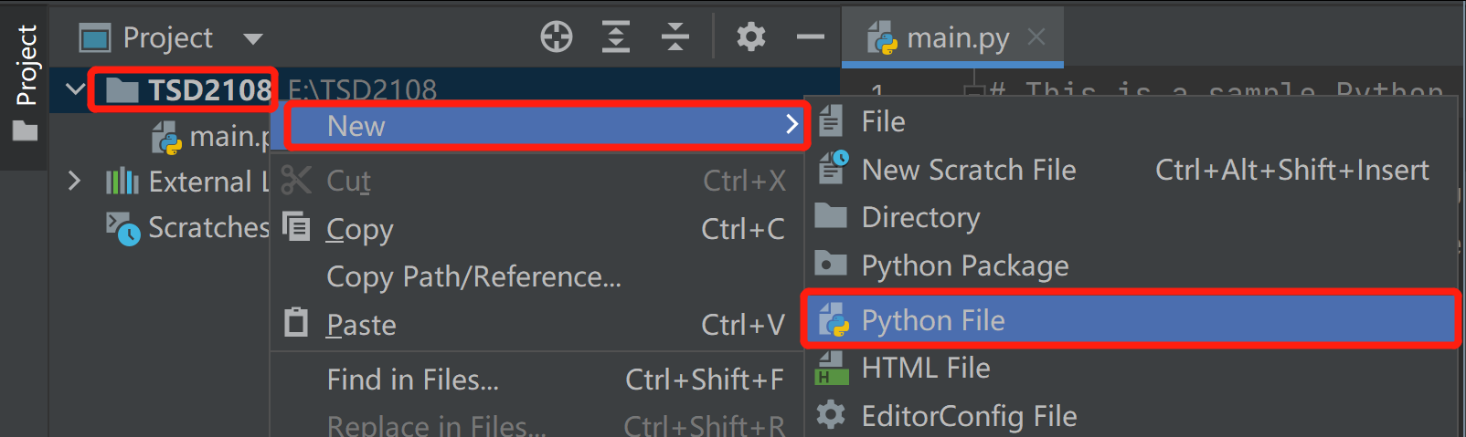Expand the External Libraries node
Image resolution: width=1466 pixels, height=437 pixels.
[75, 182]
